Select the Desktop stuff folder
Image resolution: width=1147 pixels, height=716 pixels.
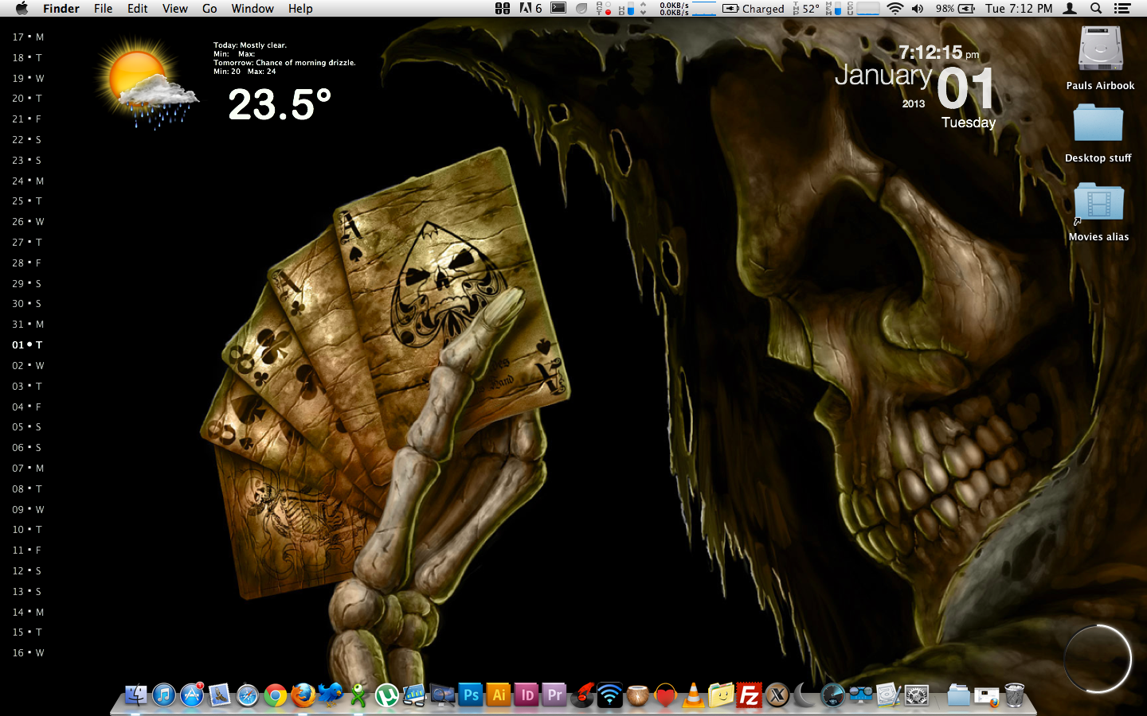click(1098, 126)
